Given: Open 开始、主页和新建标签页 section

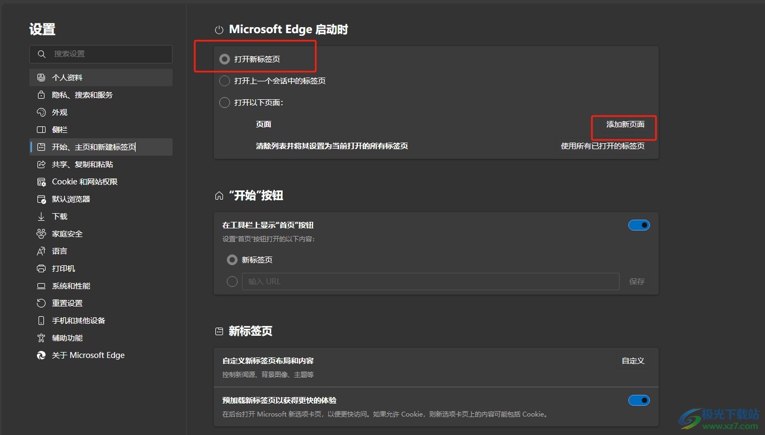Looking at the screenshot, I should 101,147.
